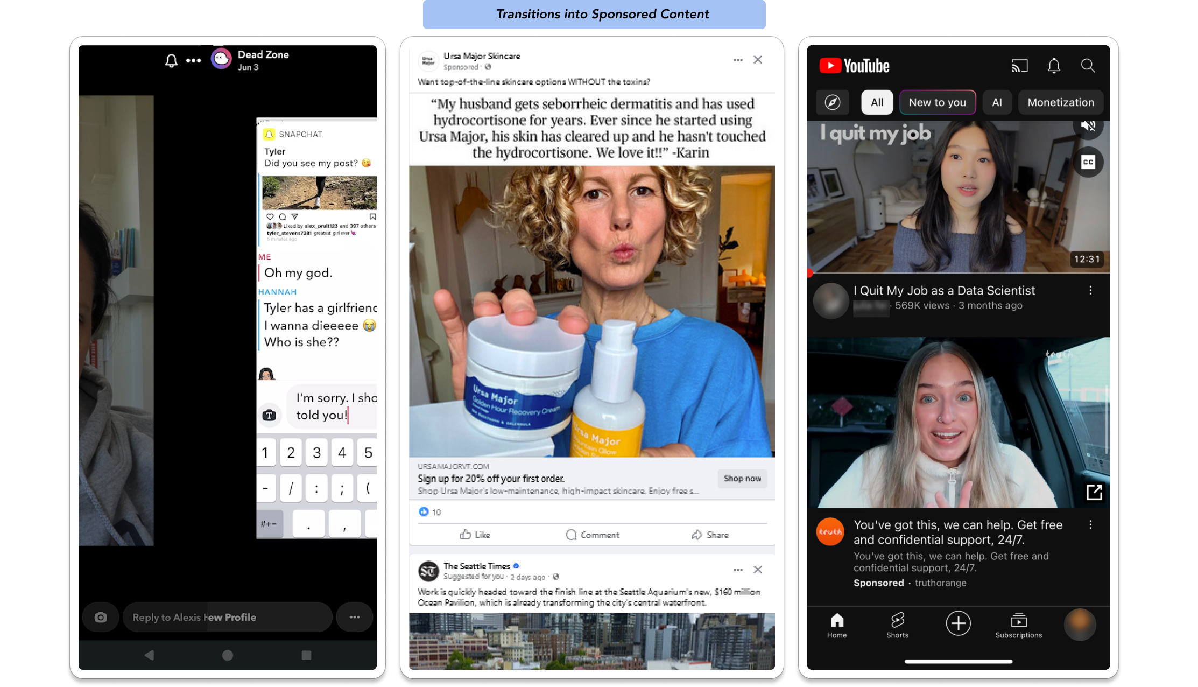1198x687 pixels.
Task: Open Subscriptions in YouTube bottom bar
Action: click(x=1018, y=625)
